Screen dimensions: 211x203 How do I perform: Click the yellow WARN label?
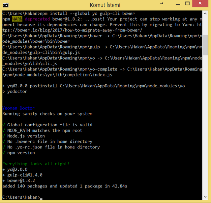17,19
